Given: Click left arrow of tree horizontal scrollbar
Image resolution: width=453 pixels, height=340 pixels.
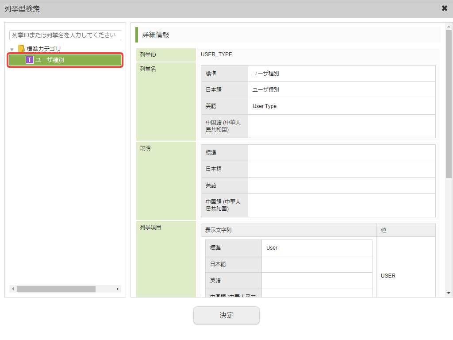Looking at the screenshot, I should [x=13, y=289].
